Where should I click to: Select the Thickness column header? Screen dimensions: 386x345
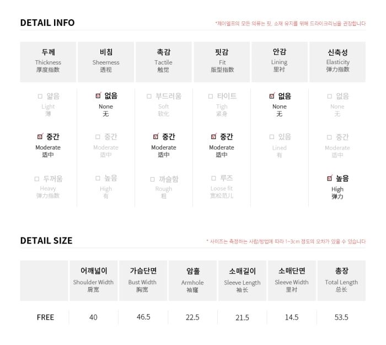pyautogui.click(x=48, y=62)
